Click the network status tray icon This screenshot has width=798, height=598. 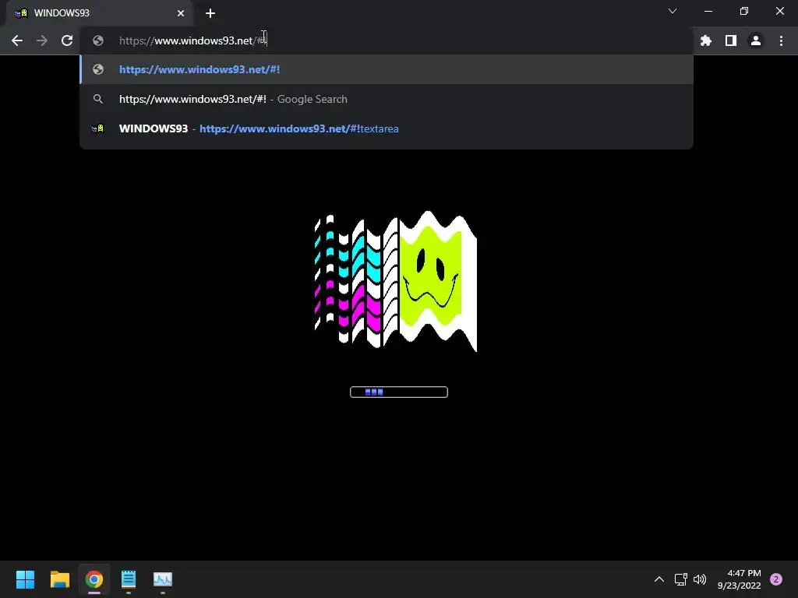(x=680, y=579)
